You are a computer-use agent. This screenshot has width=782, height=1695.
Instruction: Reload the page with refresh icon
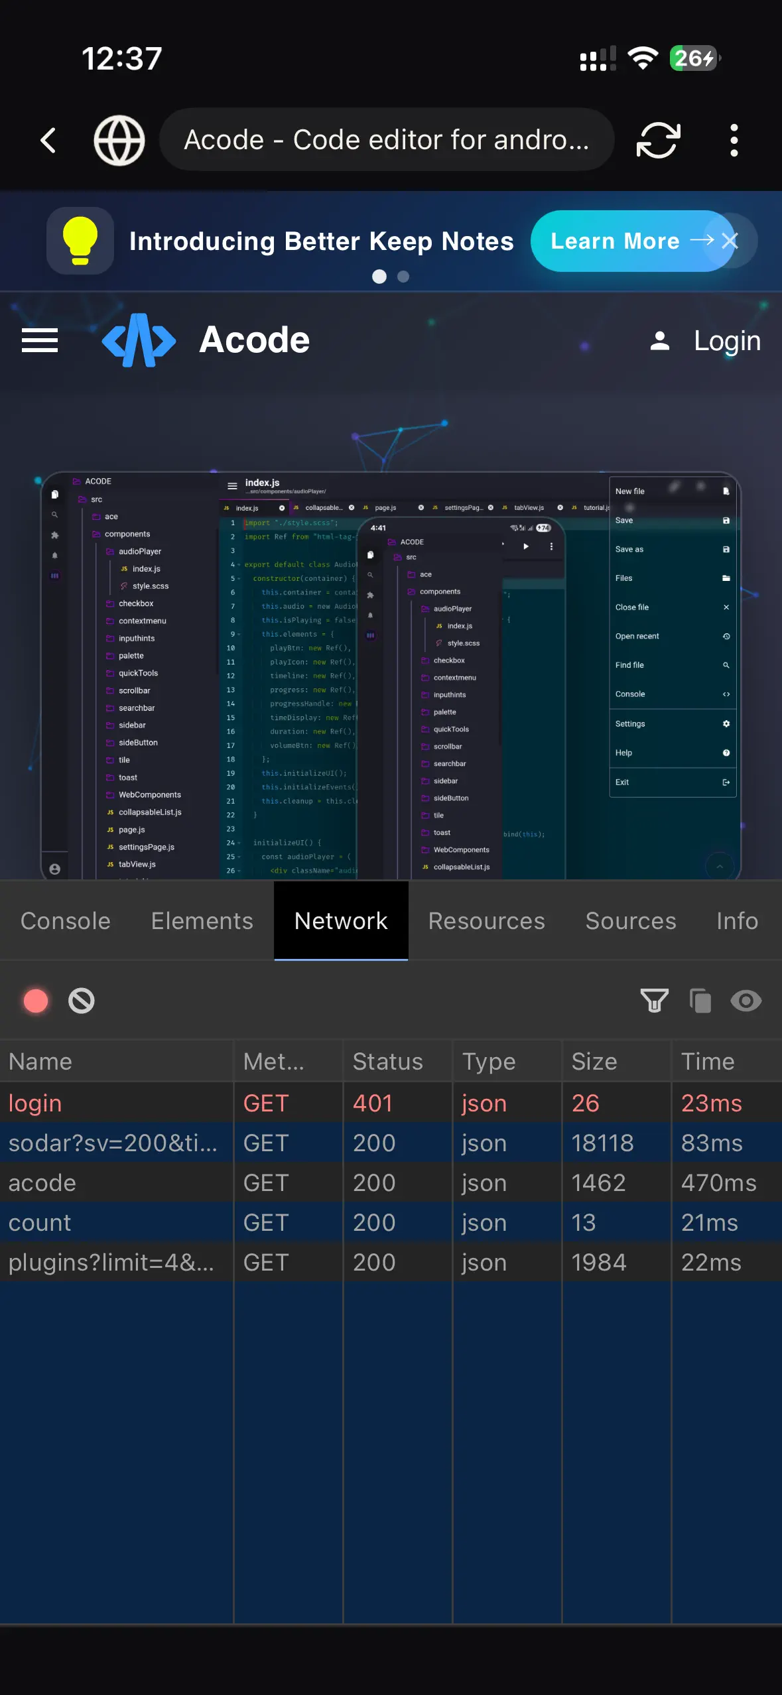click(x=658, y=140)
